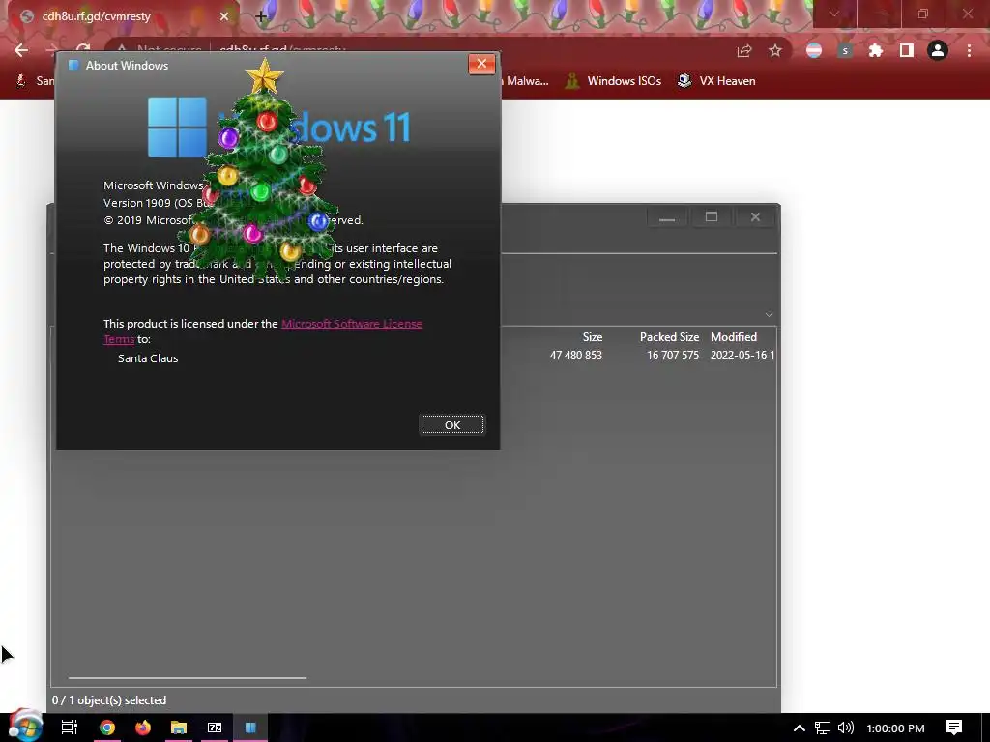This screenshot has height=742, width=990.
Task: Open the volume tray icon
Action: click(845, 728)
